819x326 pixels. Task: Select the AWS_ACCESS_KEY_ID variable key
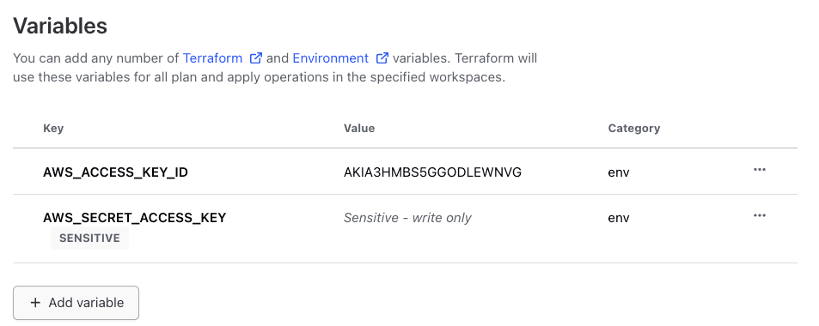[x=115, y=172]
